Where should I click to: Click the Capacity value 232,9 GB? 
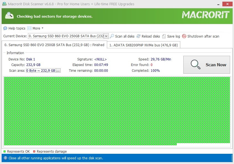click(x=33, y=65)
